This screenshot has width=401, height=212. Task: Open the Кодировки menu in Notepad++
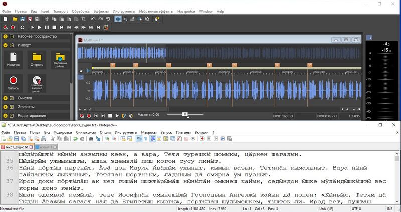pos(63,132)
